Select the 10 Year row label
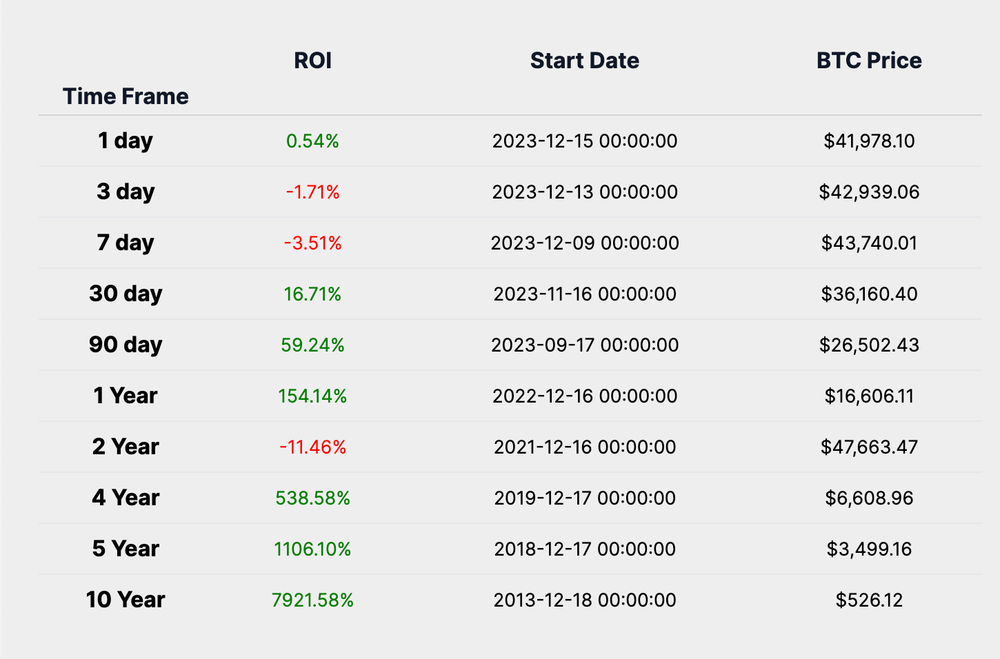The height and width of the screenshot is (659, 1000). [126, 600]
